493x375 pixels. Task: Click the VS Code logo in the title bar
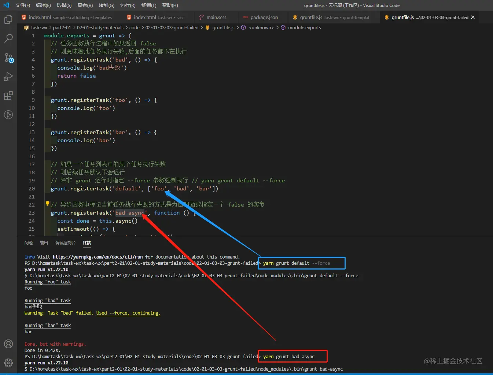pyautogui.click(x=6, y=5)
